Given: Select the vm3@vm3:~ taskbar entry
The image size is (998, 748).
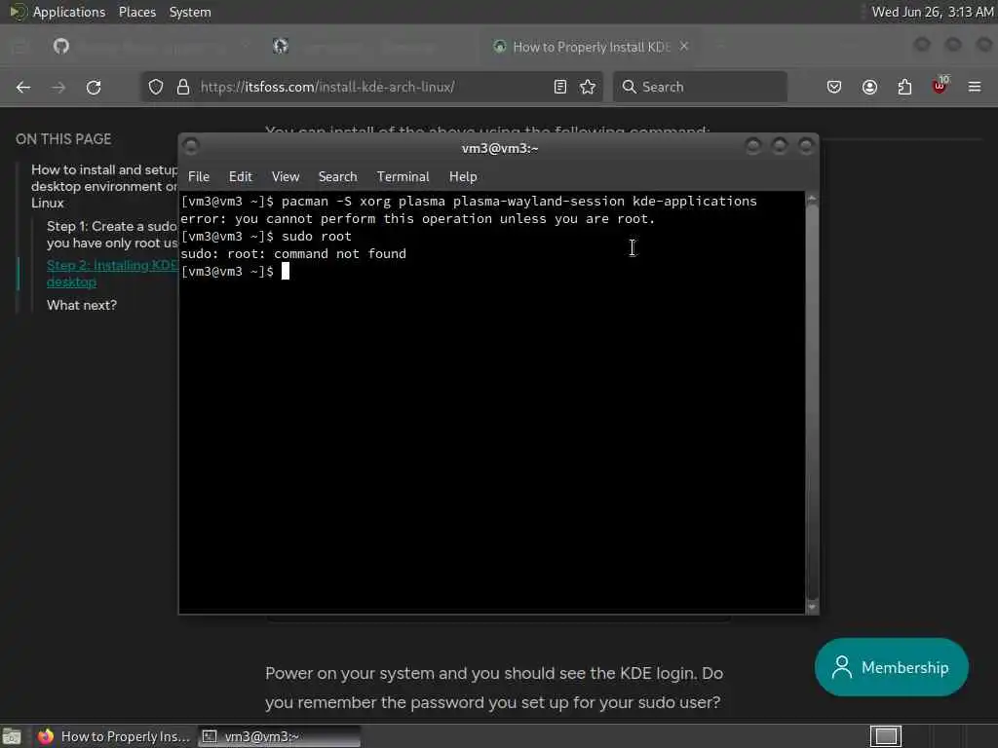Looking at the screenshot, I should [x=279, y=736].
